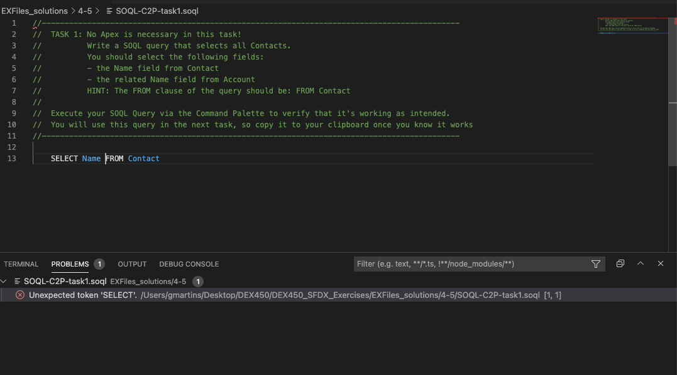Click the error count badge beside EXFiles_solutions/4-5

click(198, 282)
